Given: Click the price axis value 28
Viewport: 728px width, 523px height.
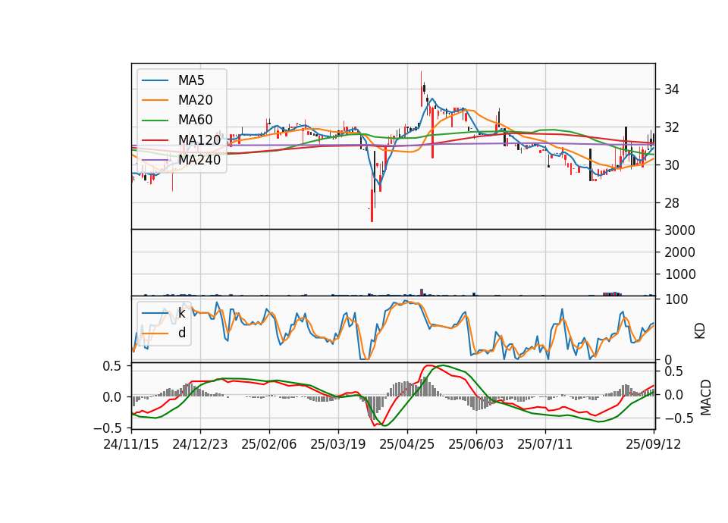Looking at the screenshot, I should 671,203.
